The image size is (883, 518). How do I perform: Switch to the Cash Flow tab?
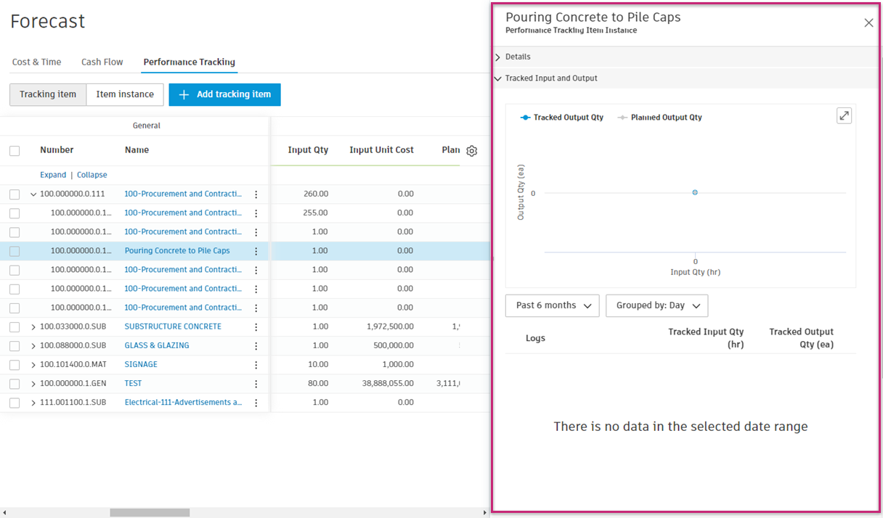point(102,62)
